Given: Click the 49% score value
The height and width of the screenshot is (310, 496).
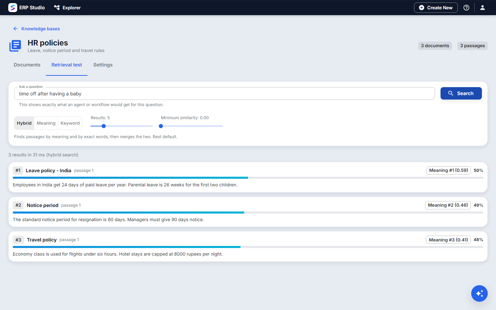Looking at the screenshot, I should (x=478, y=205).
